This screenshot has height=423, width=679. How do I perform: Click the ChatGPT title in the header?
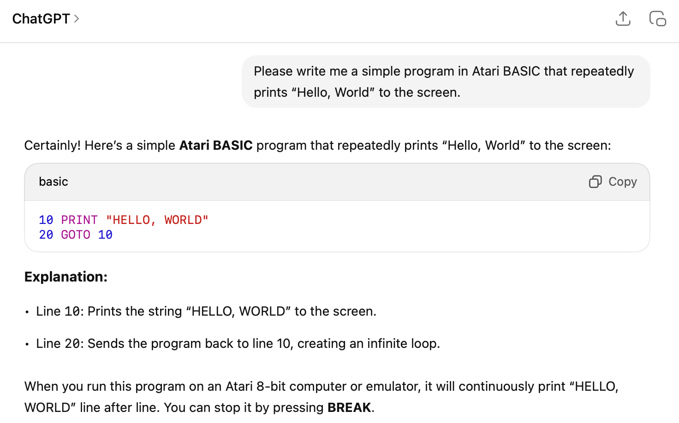pos(42,18)
